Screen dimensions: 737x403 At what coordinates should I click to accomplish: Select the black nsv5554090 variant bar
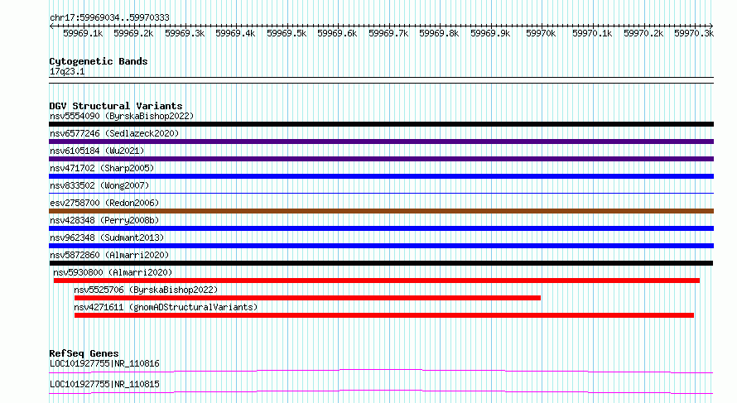pos(381,124)
